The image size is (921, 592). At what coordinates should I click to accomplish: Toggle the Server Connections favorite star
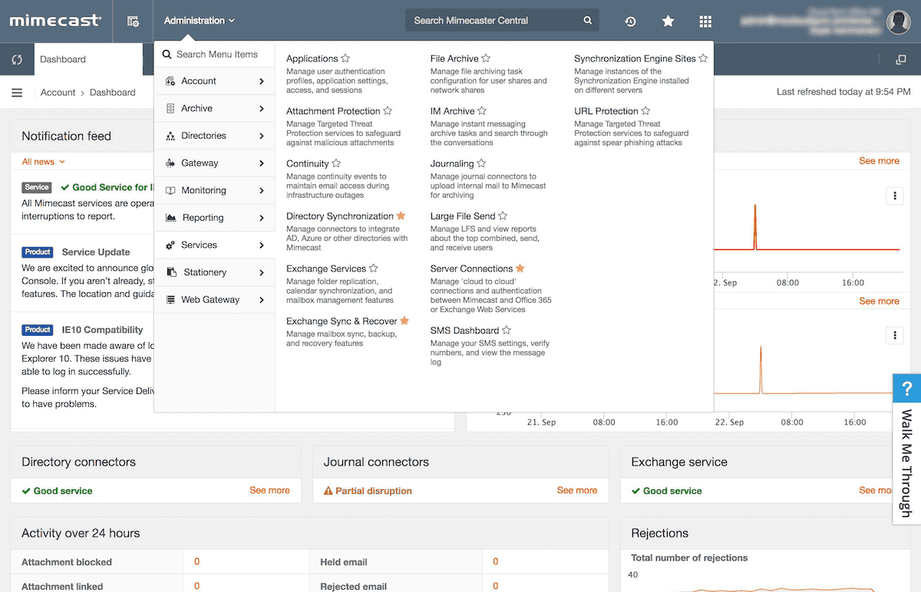[x=520, y=268]
